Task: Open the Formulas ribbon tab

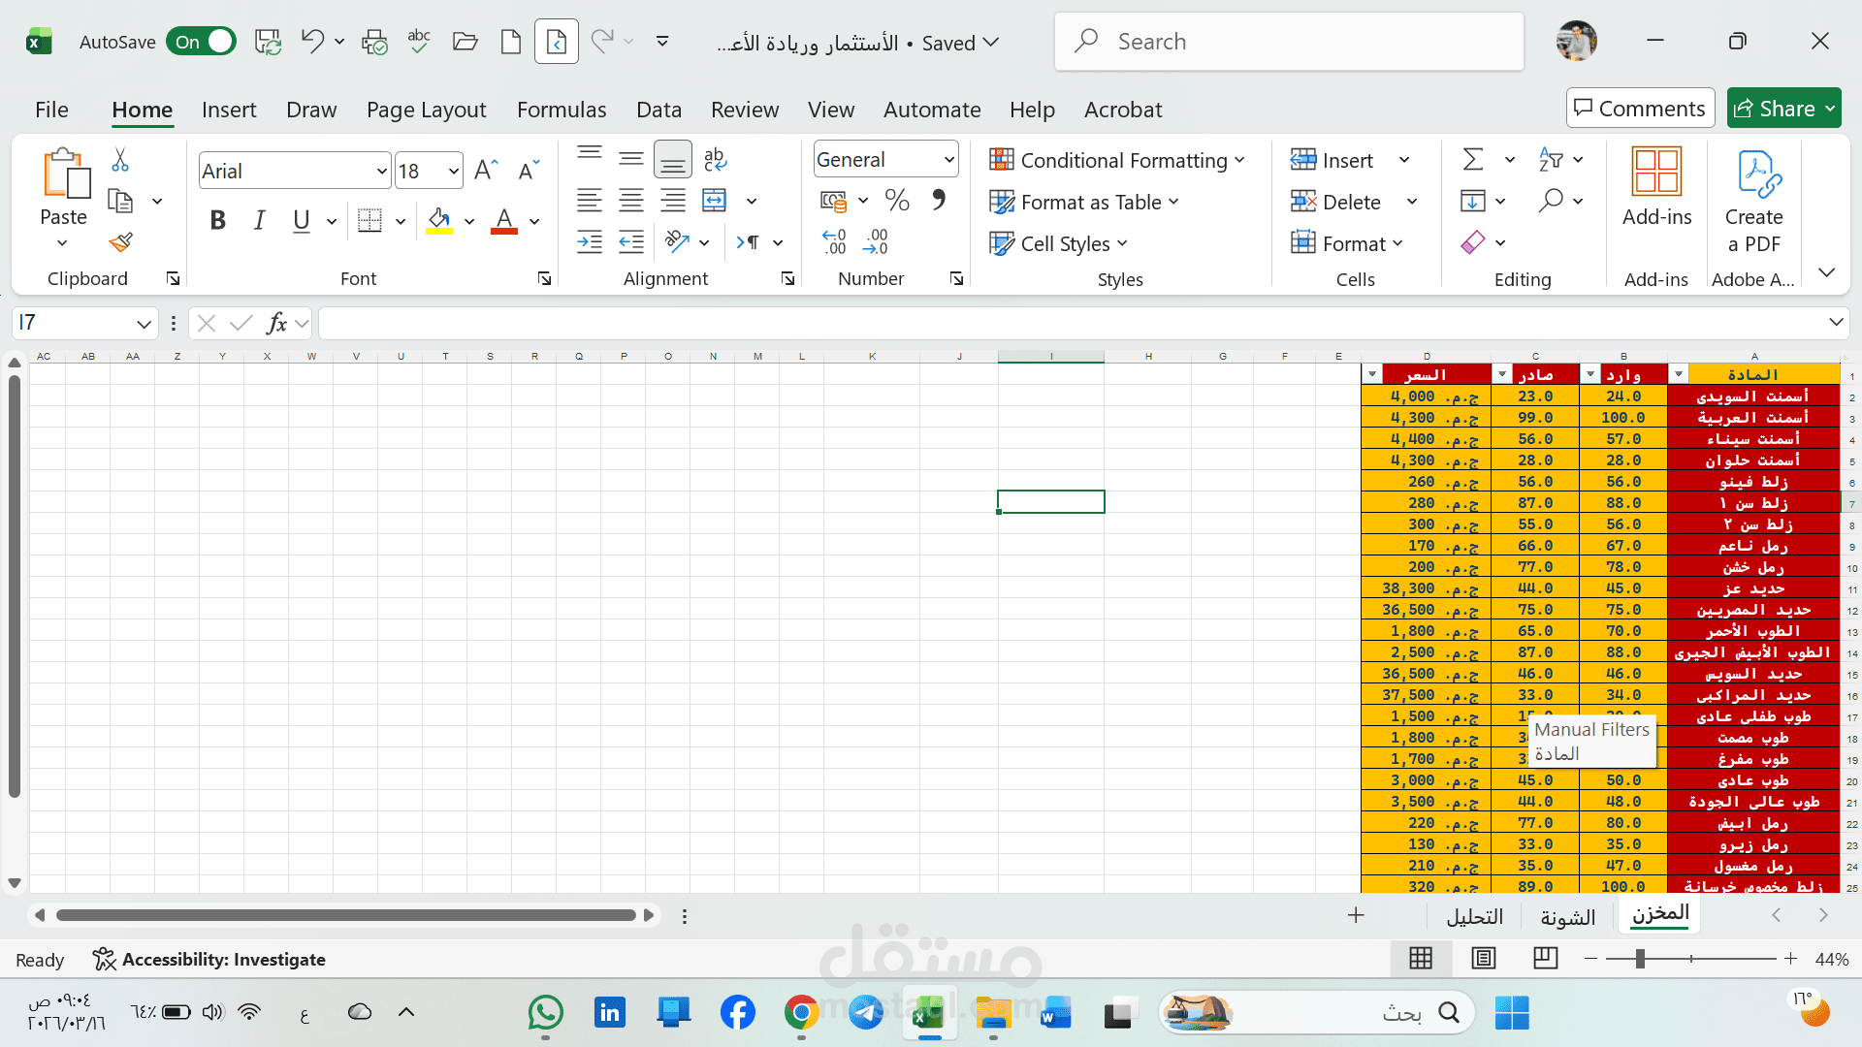Action: tap(562, 110)
